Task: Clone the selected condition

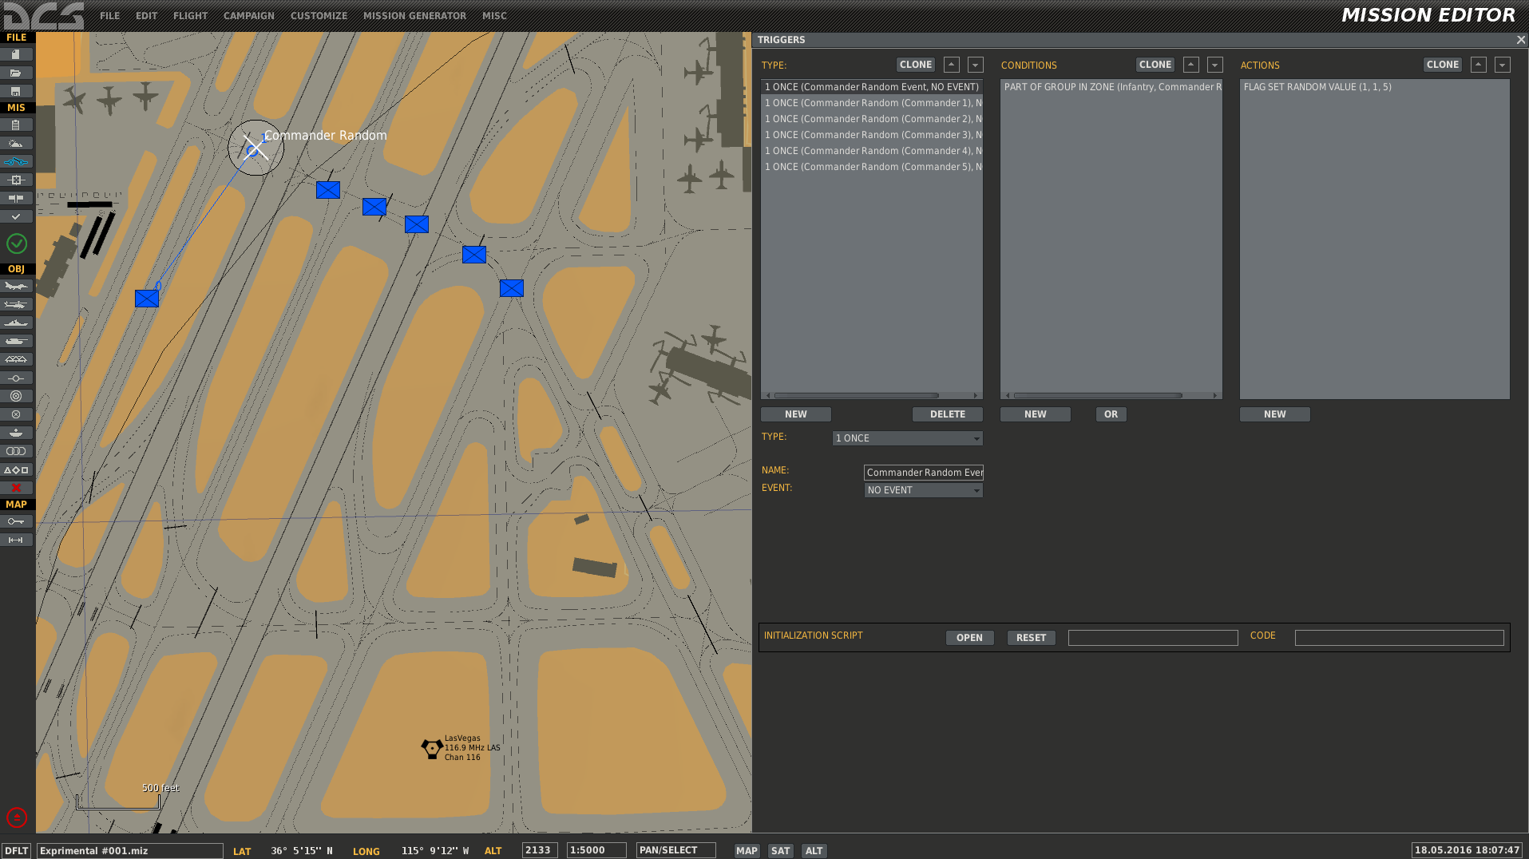Action: click(1155, 65)
